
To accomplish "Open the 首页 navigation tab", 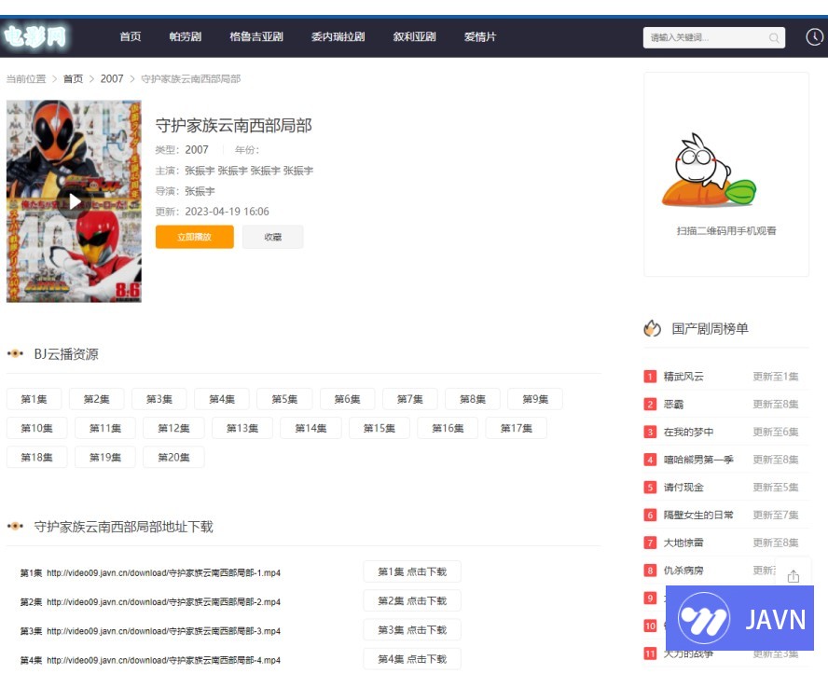I will [131, 37].
